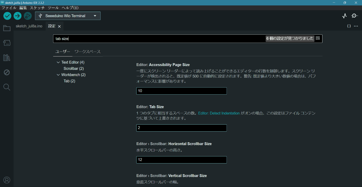Follow the Editor: Detect Indentation link
Viewport: 362px width, 187px height.
pyautogui.click(x=219, y=113)
